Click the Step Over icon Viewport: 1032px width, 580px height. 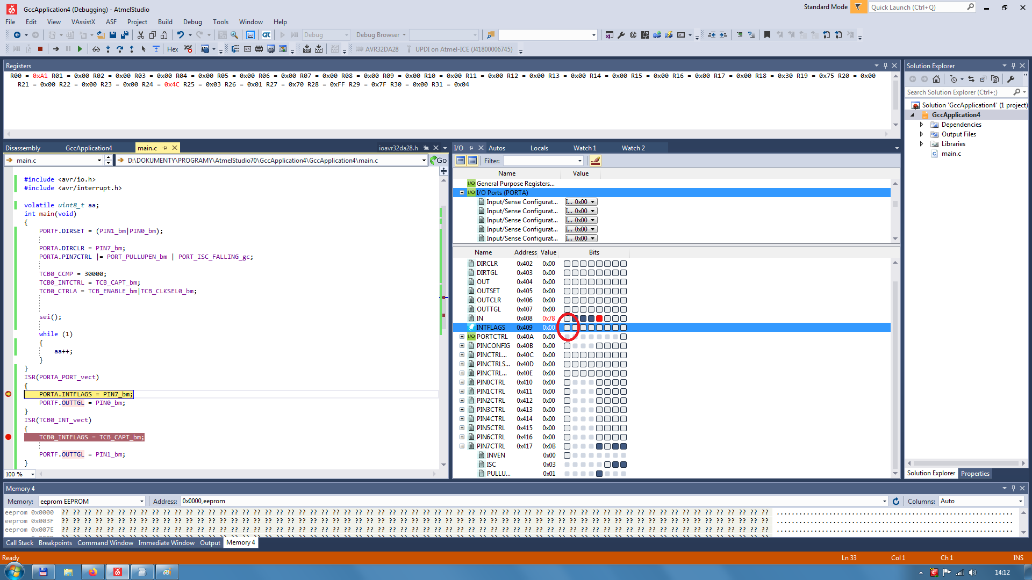(119, 49)
